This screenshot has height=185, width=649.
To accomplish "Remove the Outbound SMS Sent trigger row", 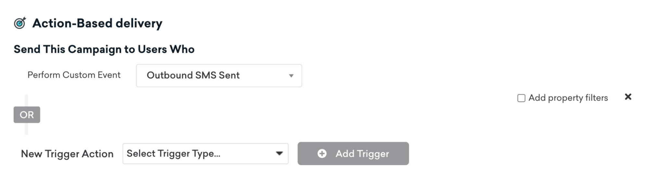I will (628, 97).
